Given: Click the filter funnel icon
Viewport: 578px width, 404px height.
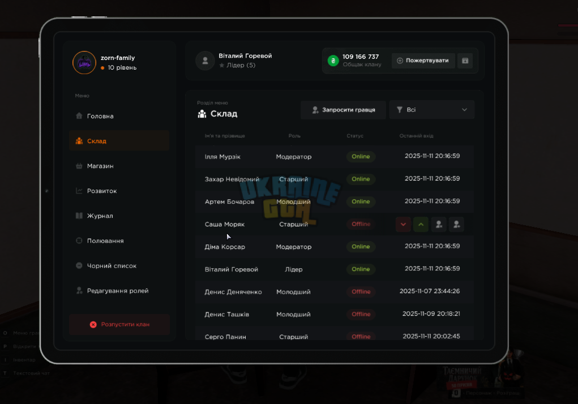Looking at the screenshot, I should coord(399,110).
